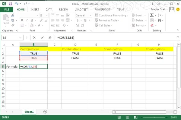
Task: Switch to the INSERT tab
Action: (35, 9)
